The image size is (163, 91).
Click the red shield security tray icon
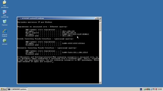(156, 89)
